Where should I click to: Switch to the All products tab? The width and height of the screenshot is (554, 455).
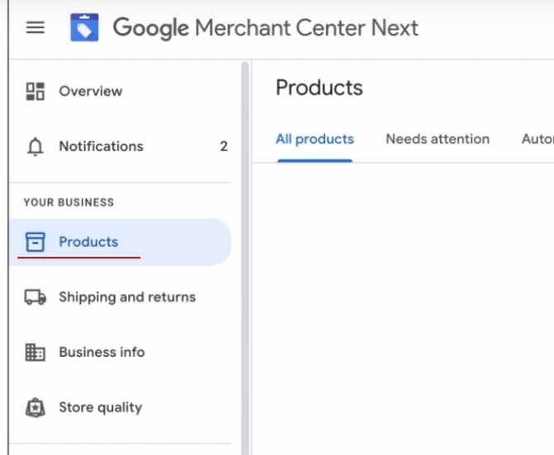click(x=315, y=139)
